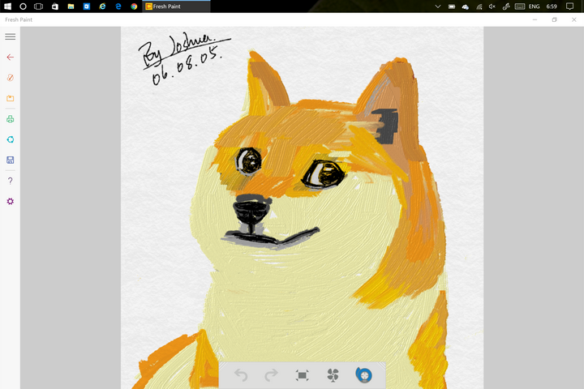Redo the brush stroke

271,375
